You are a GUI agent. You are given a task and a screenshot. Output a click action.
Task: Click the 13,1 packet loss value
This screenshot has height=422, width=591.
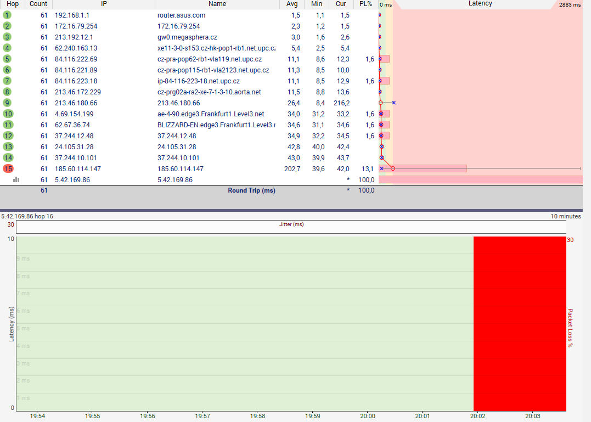pos(368,168)
